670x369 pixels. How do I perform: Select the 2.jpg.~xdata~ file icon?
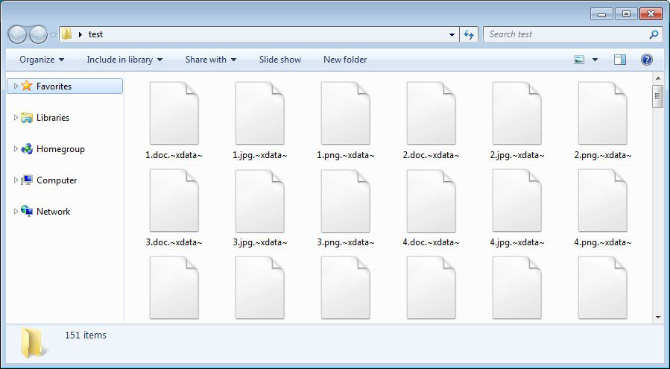[516, 113]
